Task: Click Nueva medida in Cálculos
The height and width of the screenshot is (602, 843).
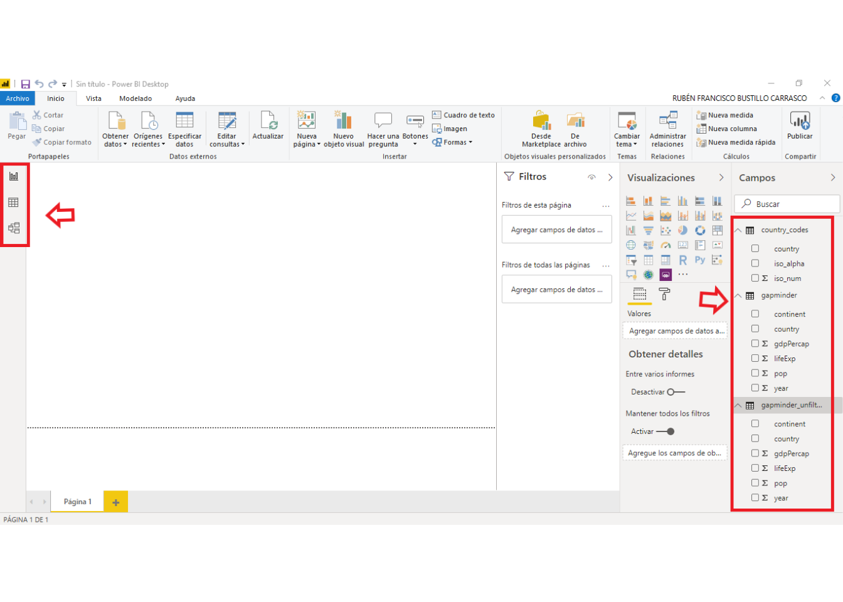Action: coord(725,115)
